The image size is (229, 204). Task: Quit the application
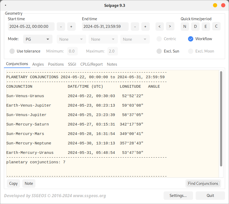210,196
